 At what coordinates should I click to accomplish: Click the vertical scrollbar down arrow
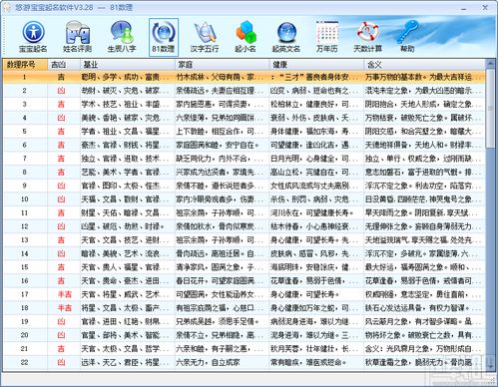coord(490,366)
